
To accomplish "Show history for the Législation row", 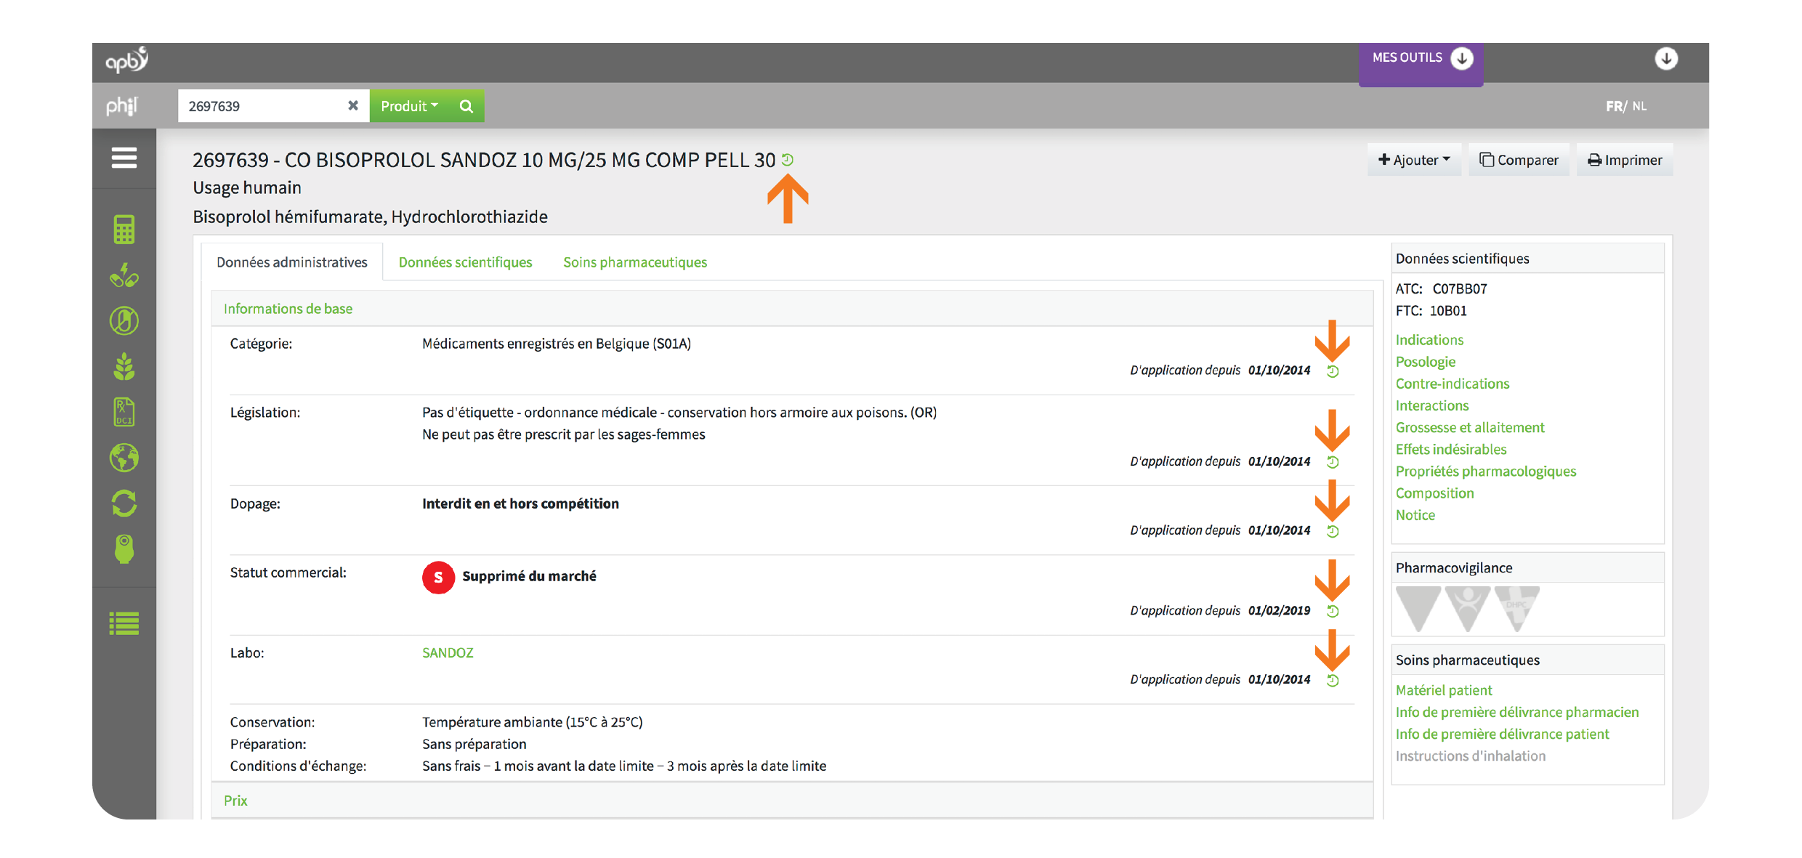I will click(1333, 462).
